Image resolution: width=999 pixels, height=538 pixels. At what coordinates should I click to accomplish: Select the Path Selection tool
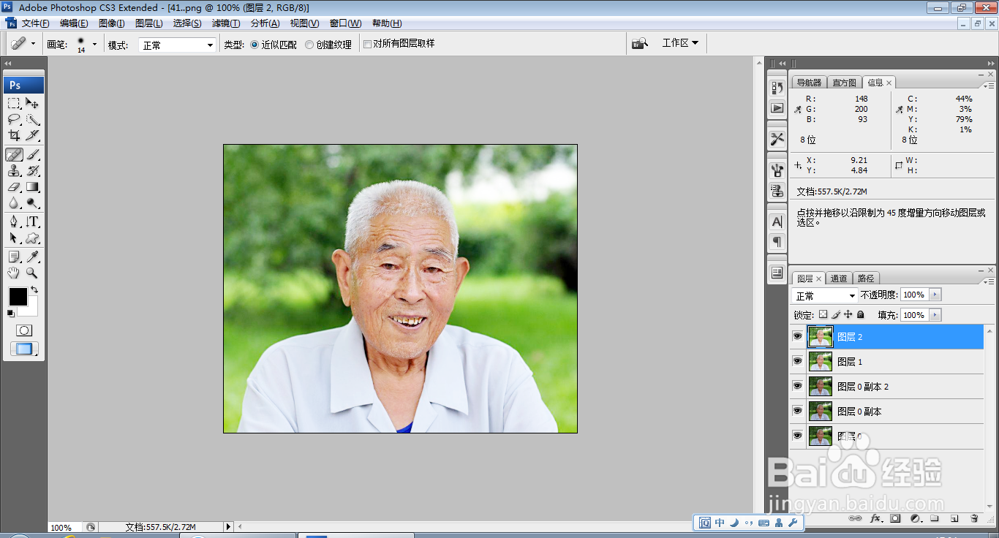point(14,238)
